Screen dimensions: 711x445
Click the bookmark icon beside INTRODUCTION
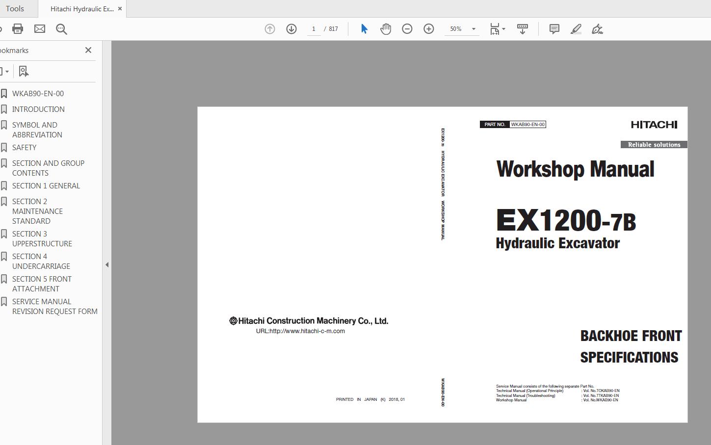[4, 109]
